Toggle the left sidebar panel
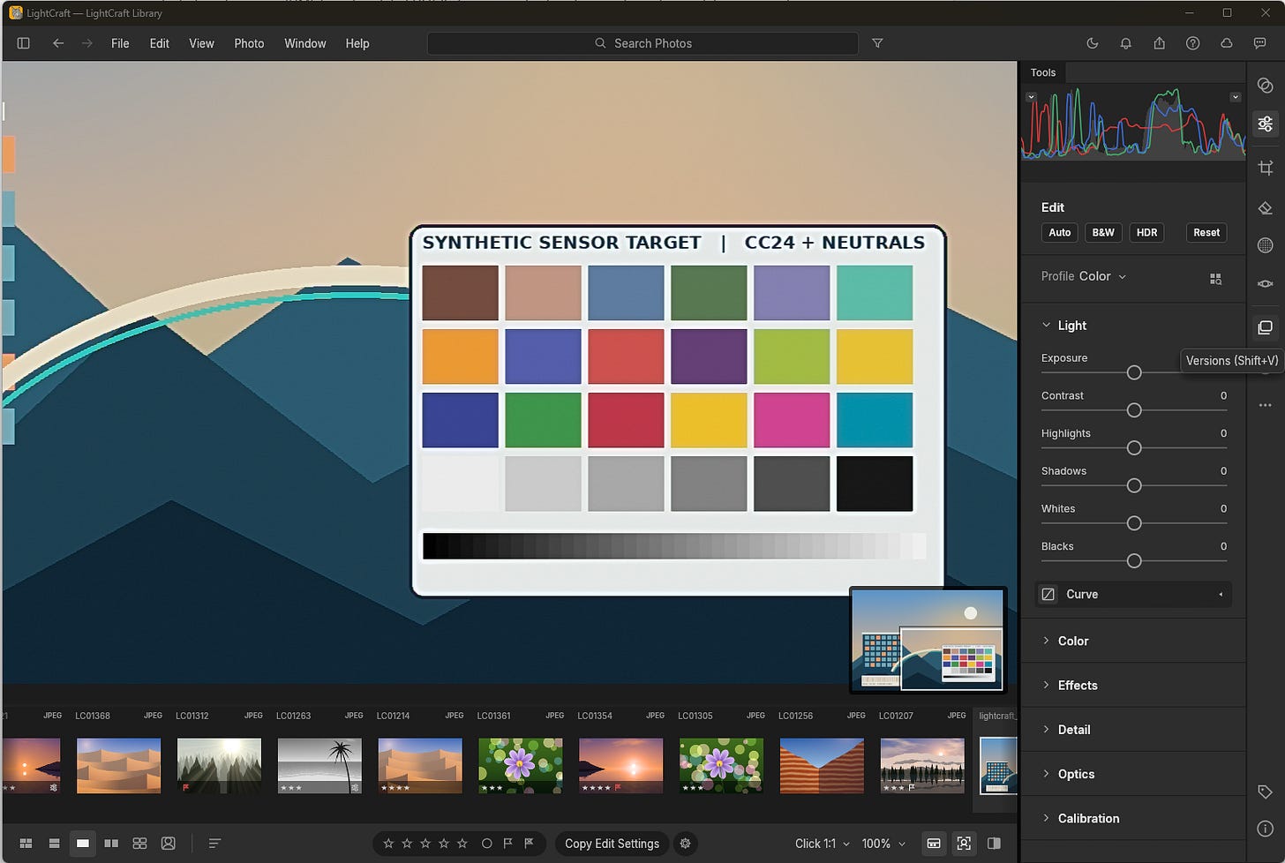This screenshot has height=863, width=1285. click(24, 43)
